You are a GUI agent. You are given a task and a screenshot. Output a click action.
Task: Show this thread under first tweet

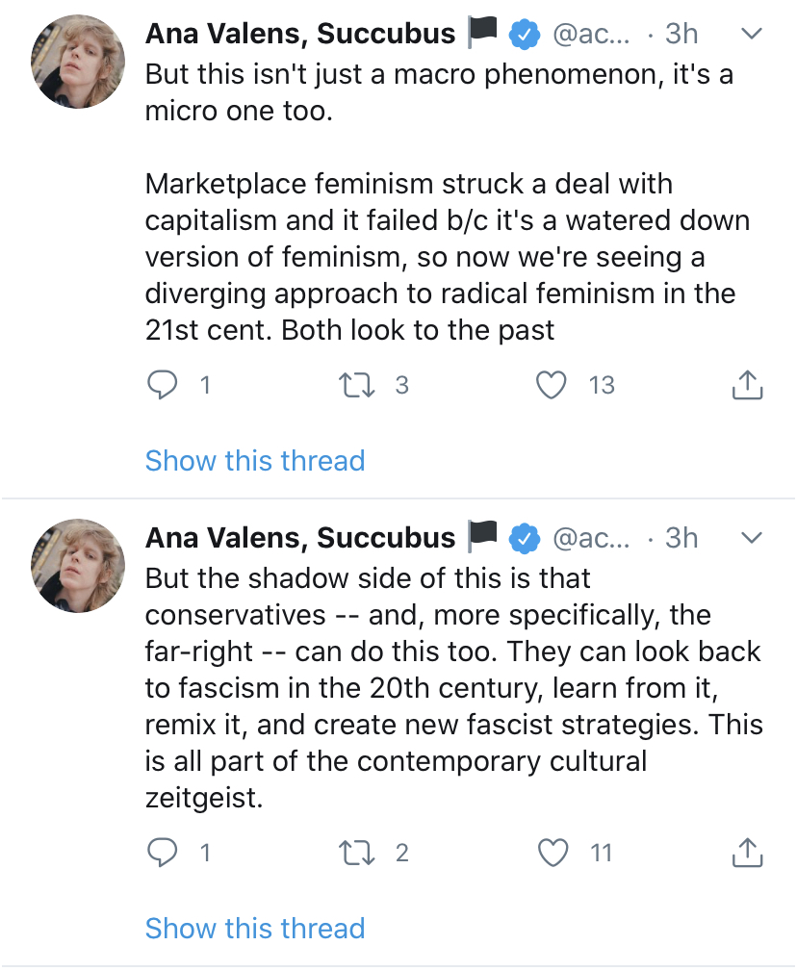(x=254, y=460)
